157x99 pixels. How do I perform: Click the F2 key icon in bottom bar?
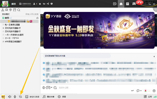(27, 97)
